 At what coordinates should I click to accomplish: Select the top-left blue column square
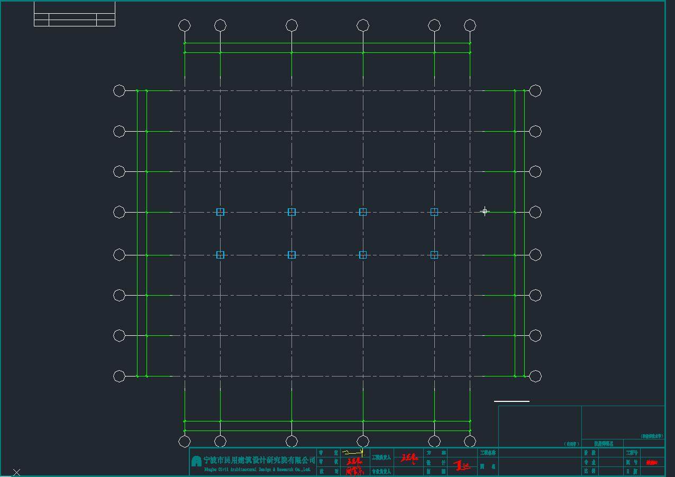click(221, 212)
